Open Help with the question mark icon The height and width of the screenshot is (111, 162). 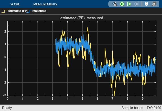[x=146, y=4]
